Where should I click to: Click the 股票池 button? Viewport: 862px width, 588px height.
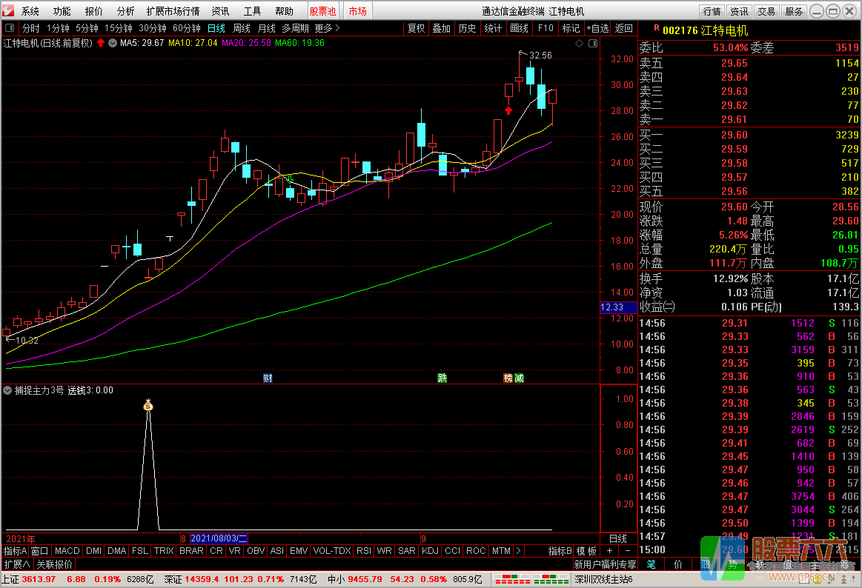pos(322,11)
